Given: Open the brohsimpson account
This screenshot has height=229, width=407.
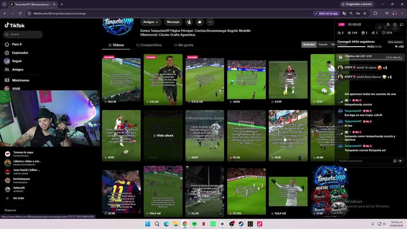Looking at the screenshot, I should 22,180.
